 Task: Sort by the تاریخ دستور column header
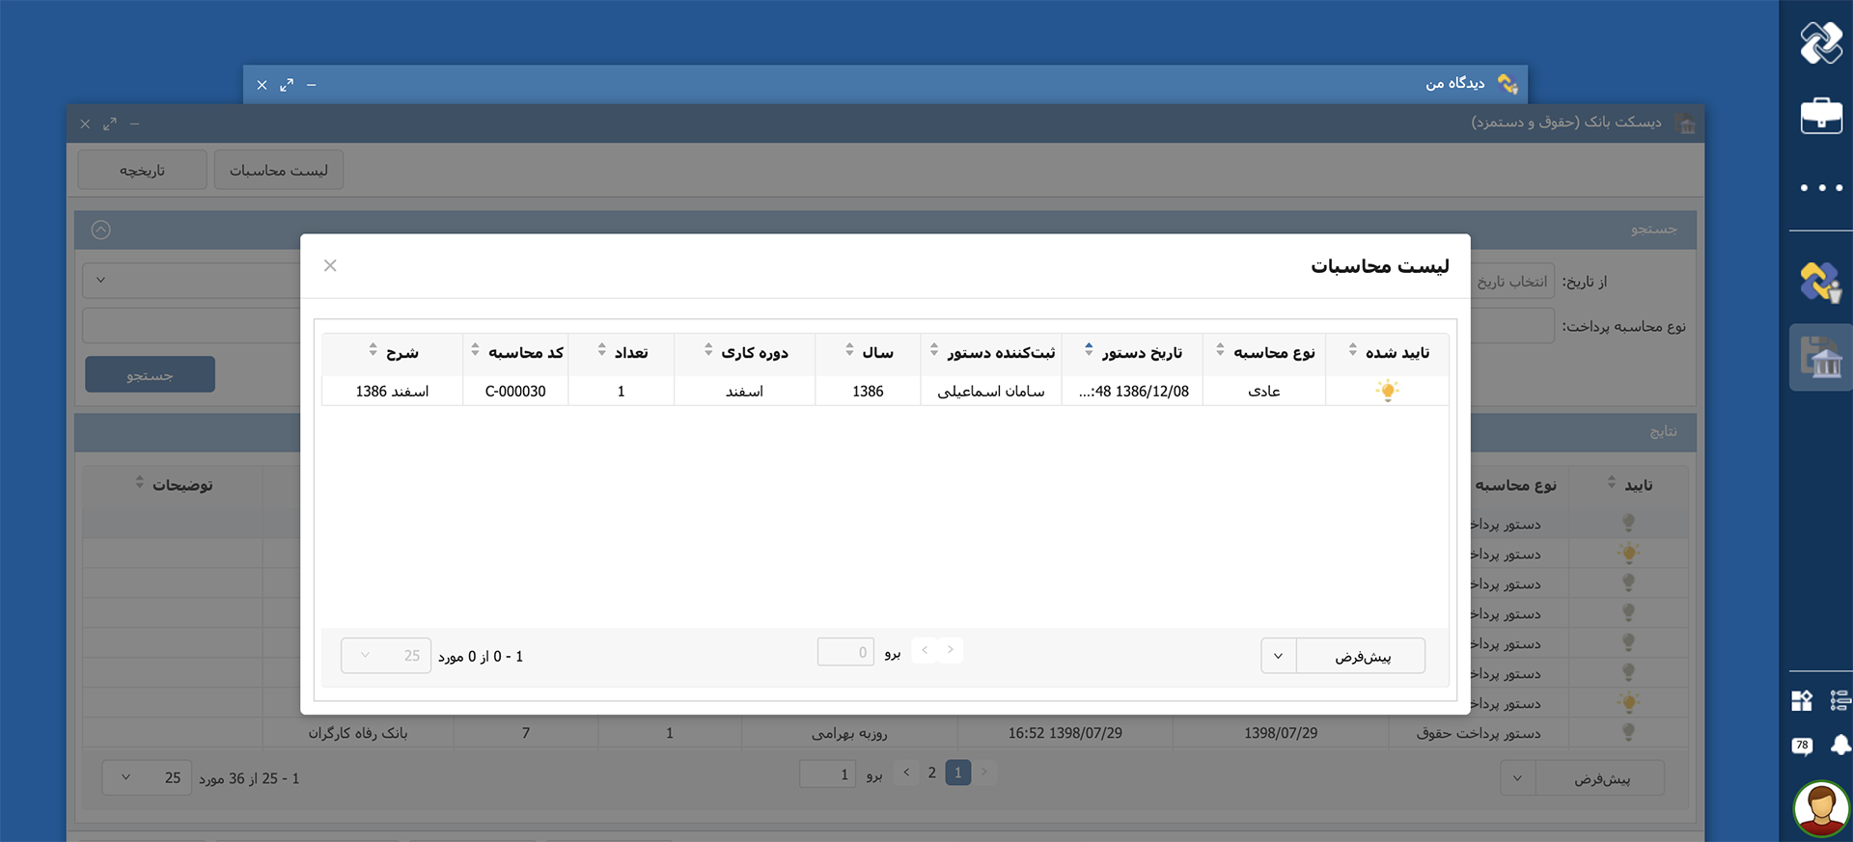point(1141,353)
